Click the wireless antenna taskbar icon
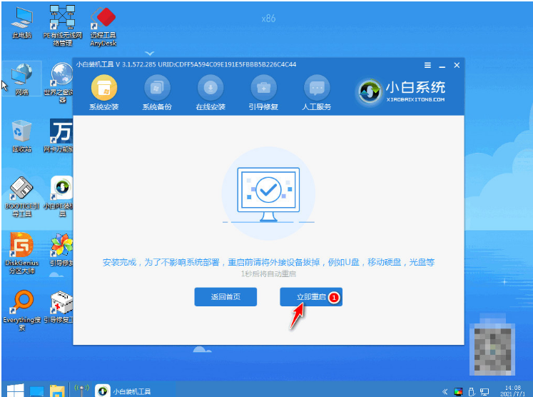 (x=81, y=391)
